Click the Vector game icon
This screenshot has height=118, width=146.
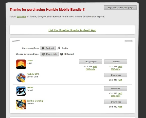point(21,91)
